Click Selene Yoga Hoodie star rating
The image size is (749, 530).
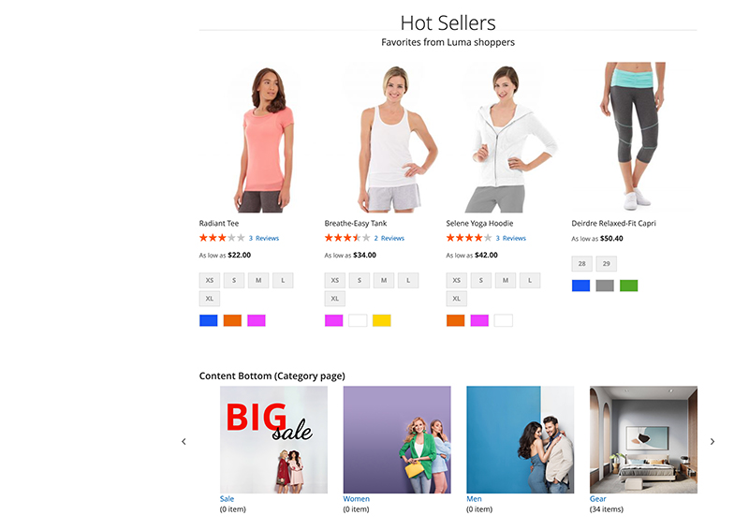[469, 238]
